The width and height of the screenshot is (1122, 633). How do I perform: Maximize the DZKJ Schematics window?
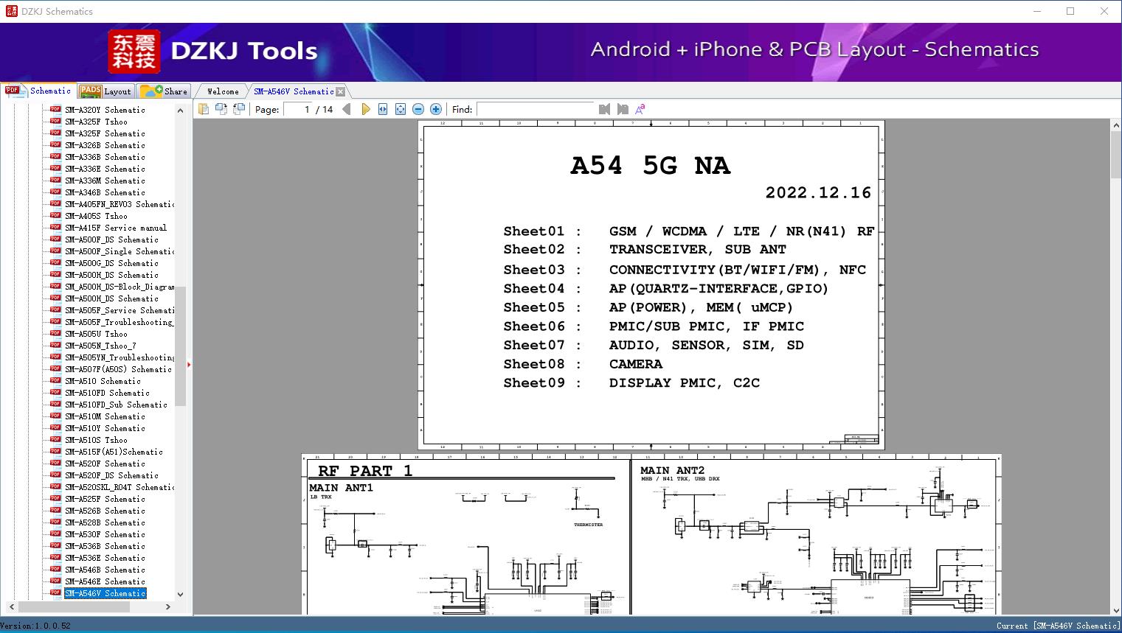coord(1071,11)
